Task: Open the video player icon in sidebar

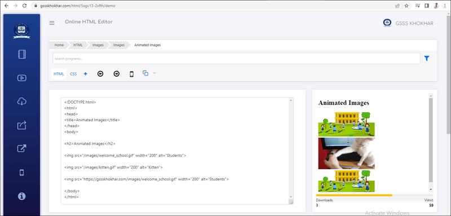Action: [x=22, y=78]
